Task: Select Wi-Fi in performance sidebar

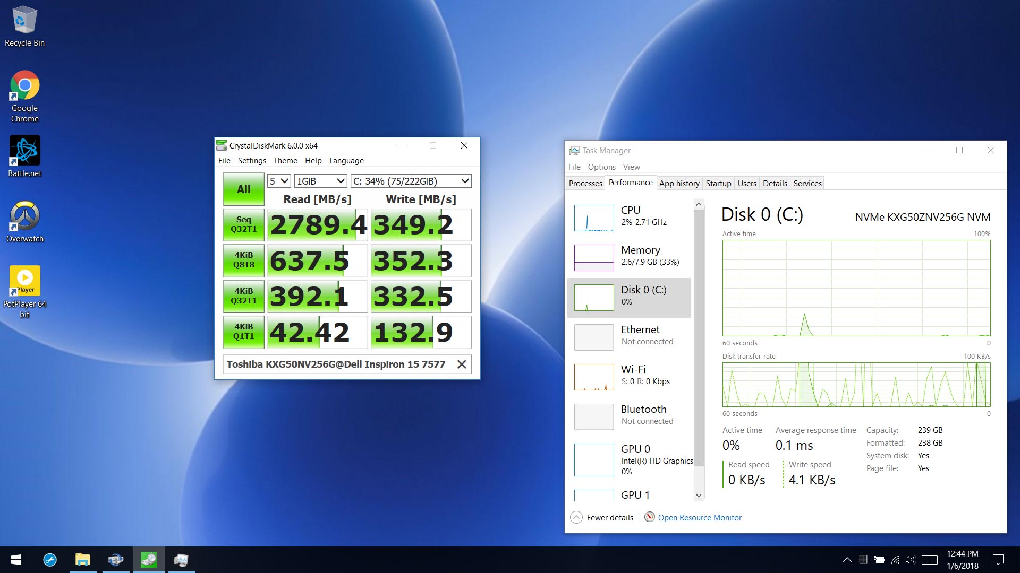Action: 630,377
